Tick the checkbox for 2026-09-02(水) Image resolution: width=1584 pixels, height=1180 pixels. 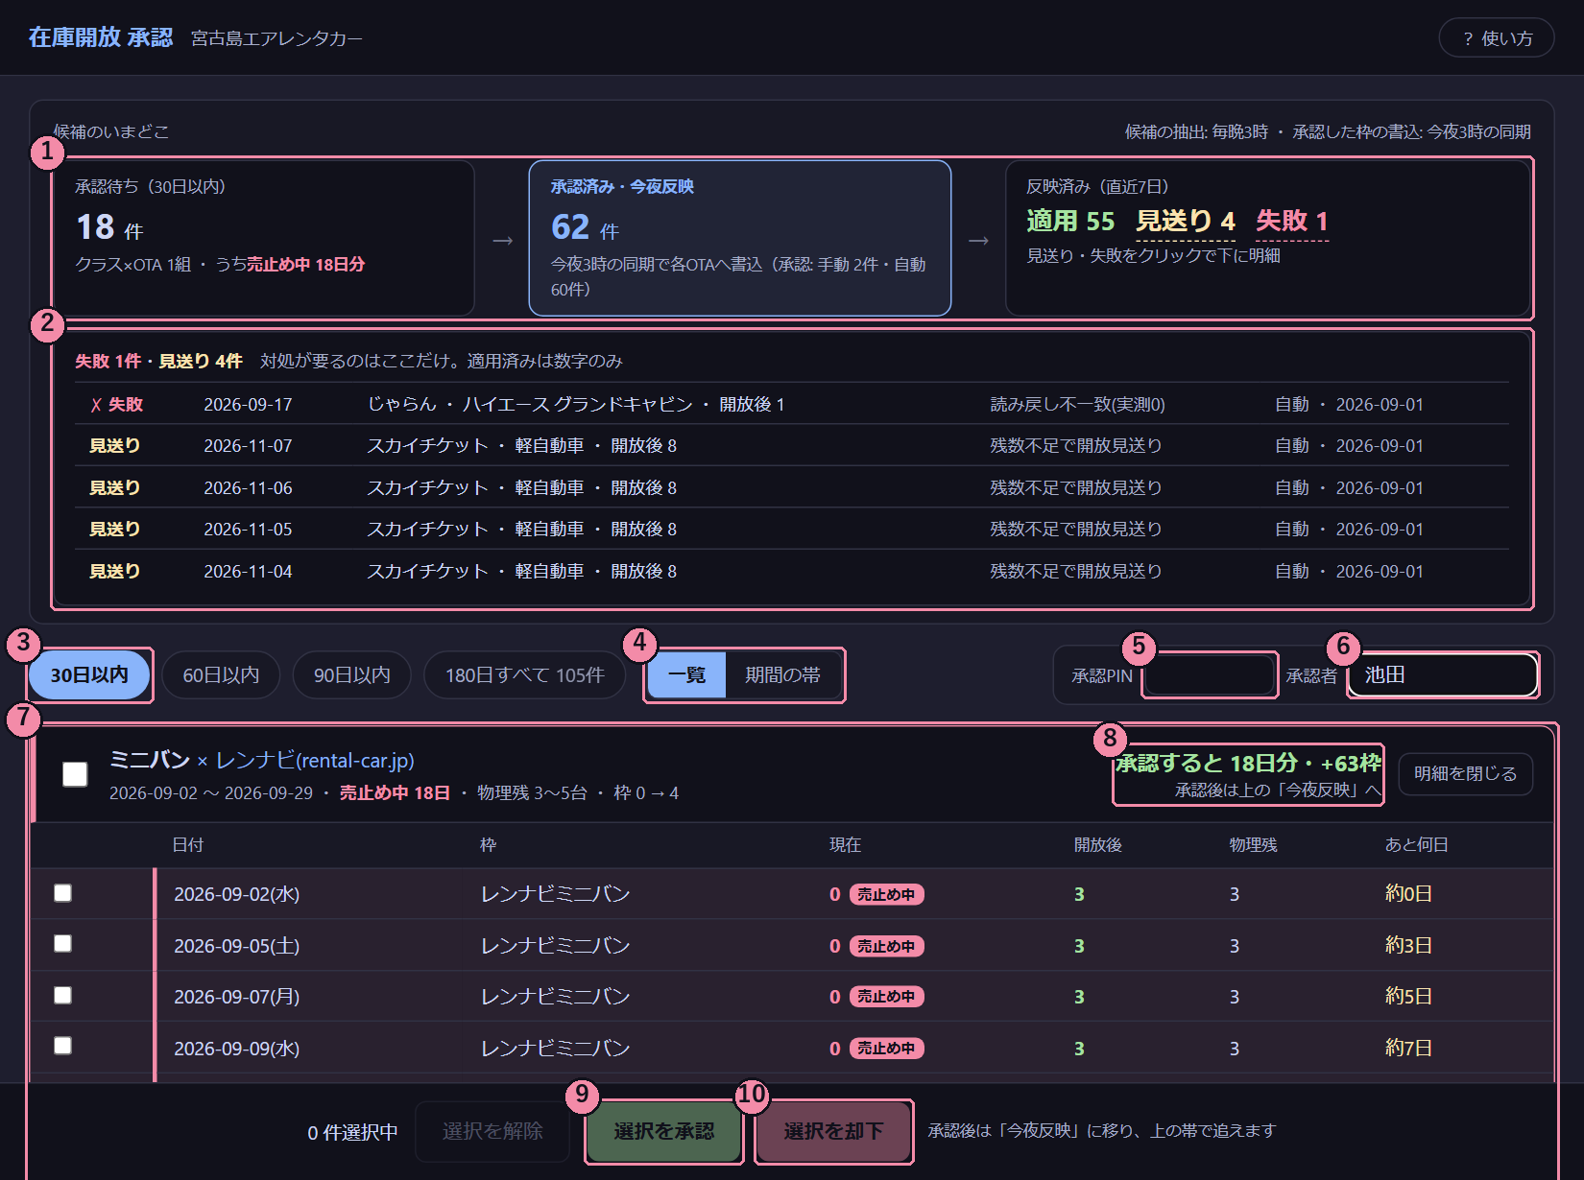(x=63, y=893)
